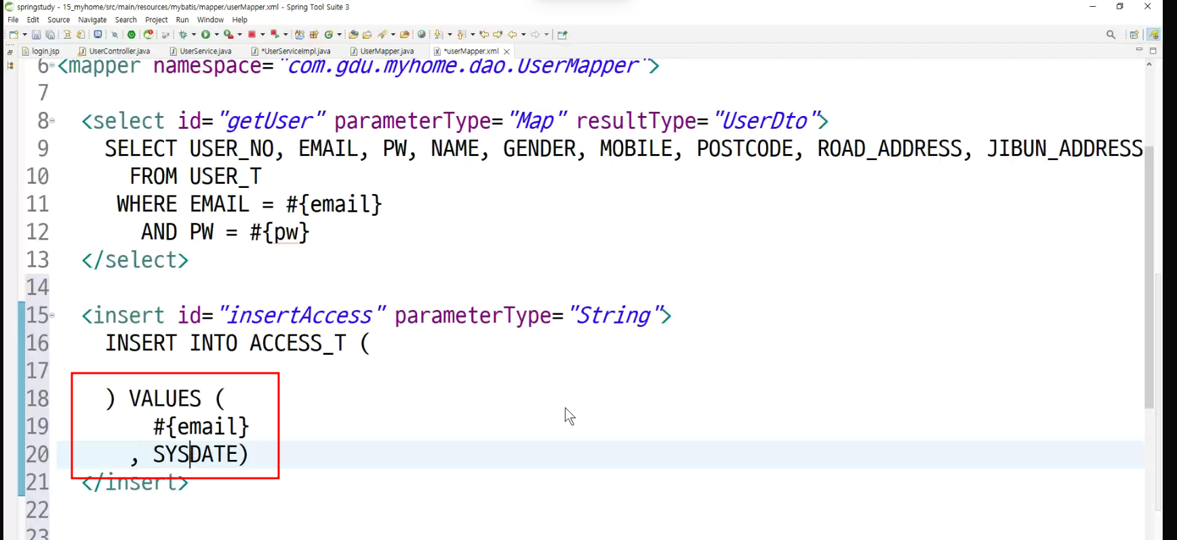Click the Relaunch application icon
Viewport: 1177px width, 540px height.
coord(148,35)
